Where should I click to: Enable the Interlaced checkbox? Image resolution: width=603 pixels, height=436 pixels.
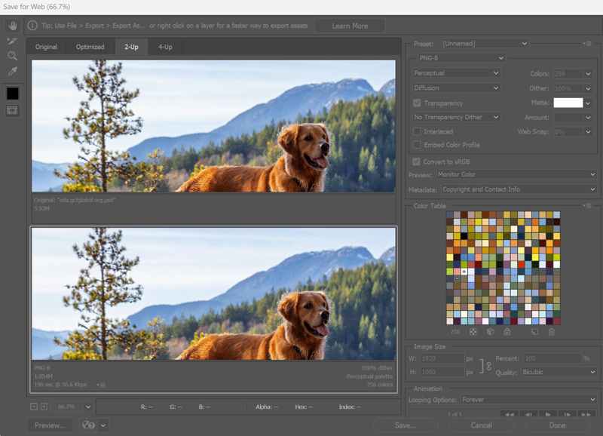point(417,131)
